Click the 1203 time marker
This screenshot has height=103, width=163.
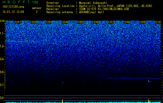coord(49,22)
